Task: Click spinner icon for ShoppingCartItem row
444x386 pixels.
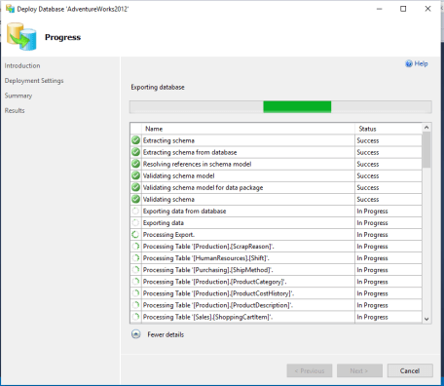Action: pos(135,317)
